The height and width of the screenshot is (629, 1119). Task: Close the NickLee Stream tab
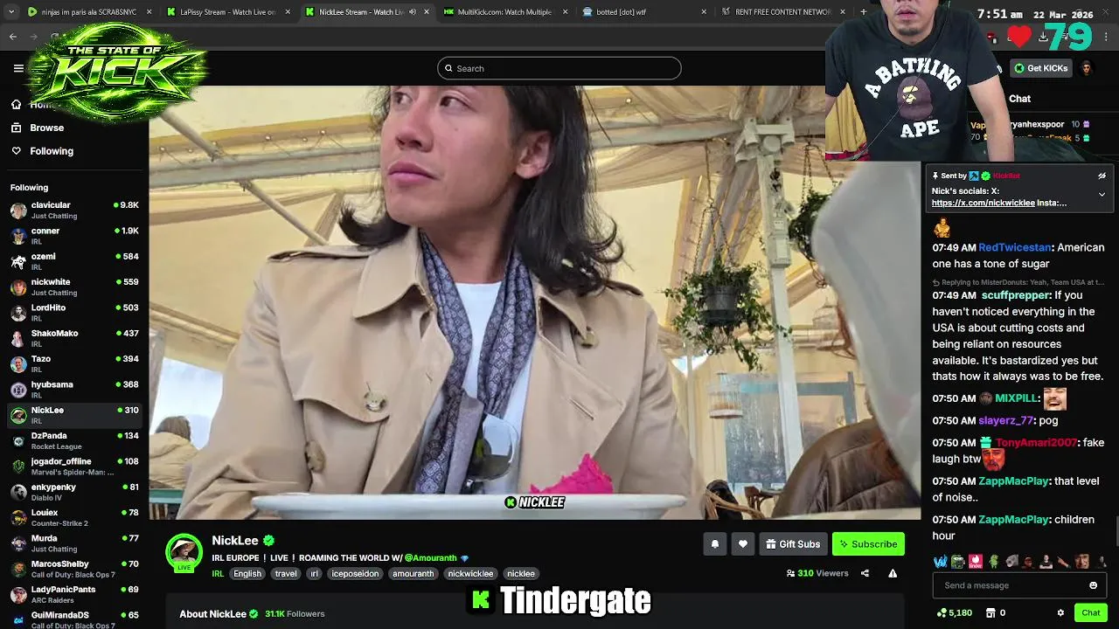pos(427,12)
